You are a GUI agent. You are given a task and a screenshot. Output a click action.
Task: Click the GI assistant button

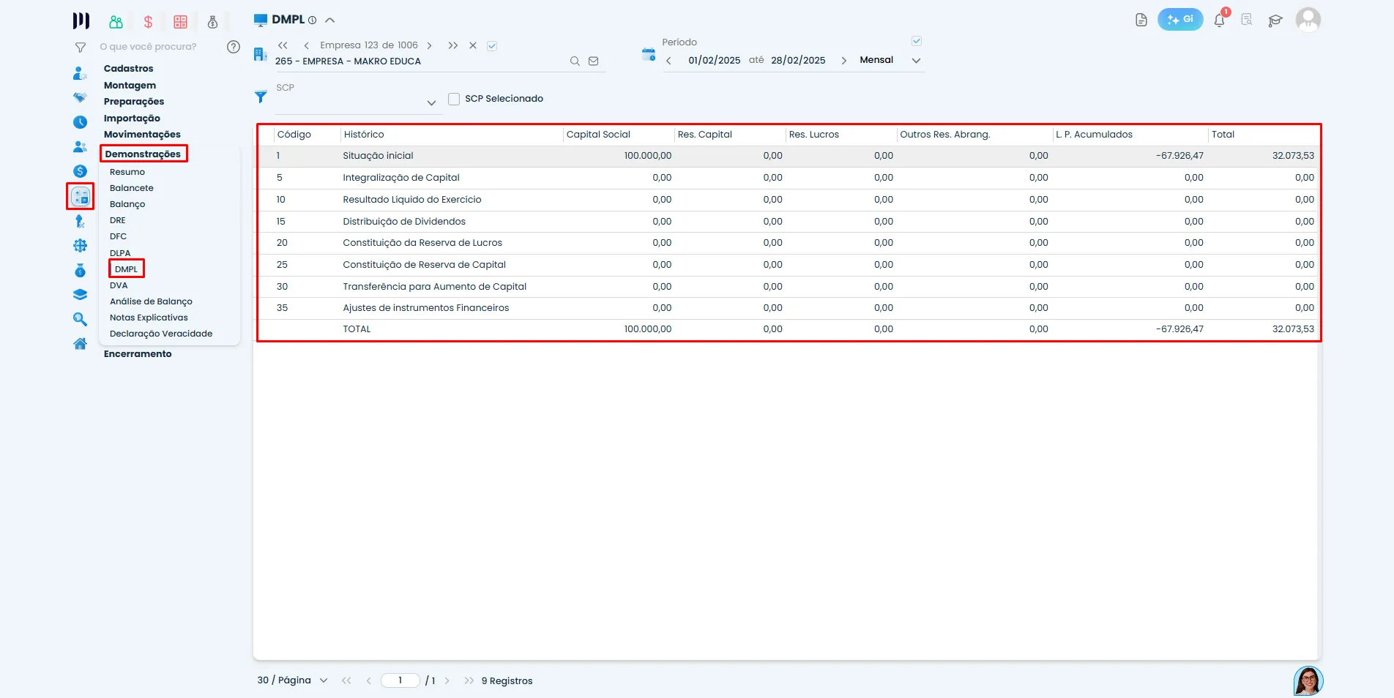(1180, 20)
